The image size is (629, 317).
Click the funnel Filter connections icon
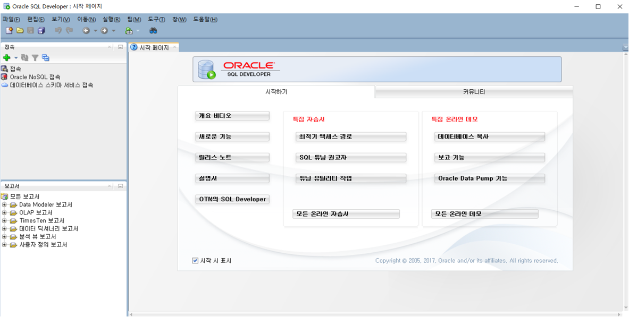(x=35, y=58)
